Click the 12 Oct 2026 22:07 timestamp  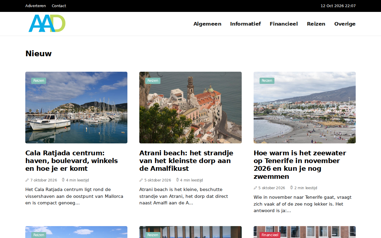click(x=338, y=6)
